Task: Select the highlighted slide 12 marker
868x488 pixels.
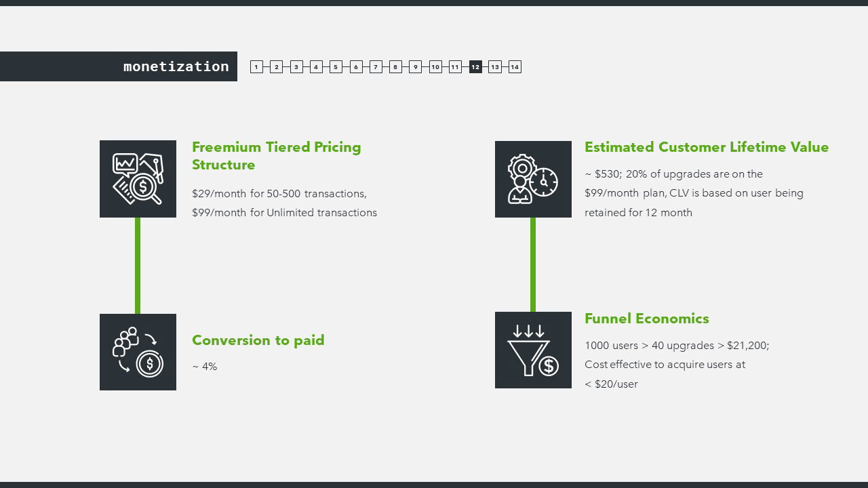Action: (x=475, y=66)
